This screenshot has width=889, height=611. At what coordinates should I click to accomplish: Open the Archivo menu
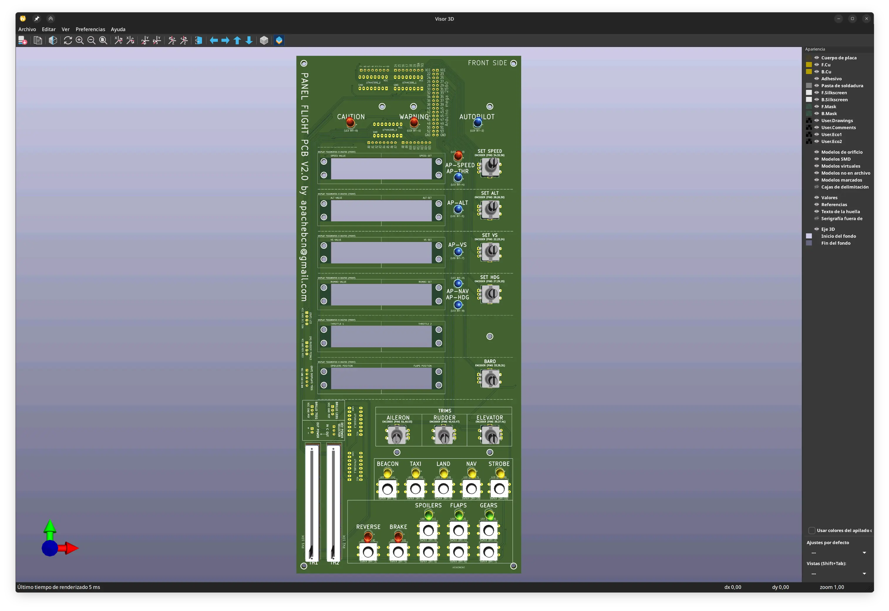pos(27,29)
